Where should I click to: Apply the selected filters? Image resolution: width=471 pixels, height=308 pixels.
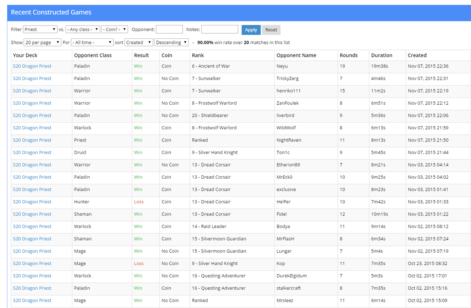click(251, 30)
